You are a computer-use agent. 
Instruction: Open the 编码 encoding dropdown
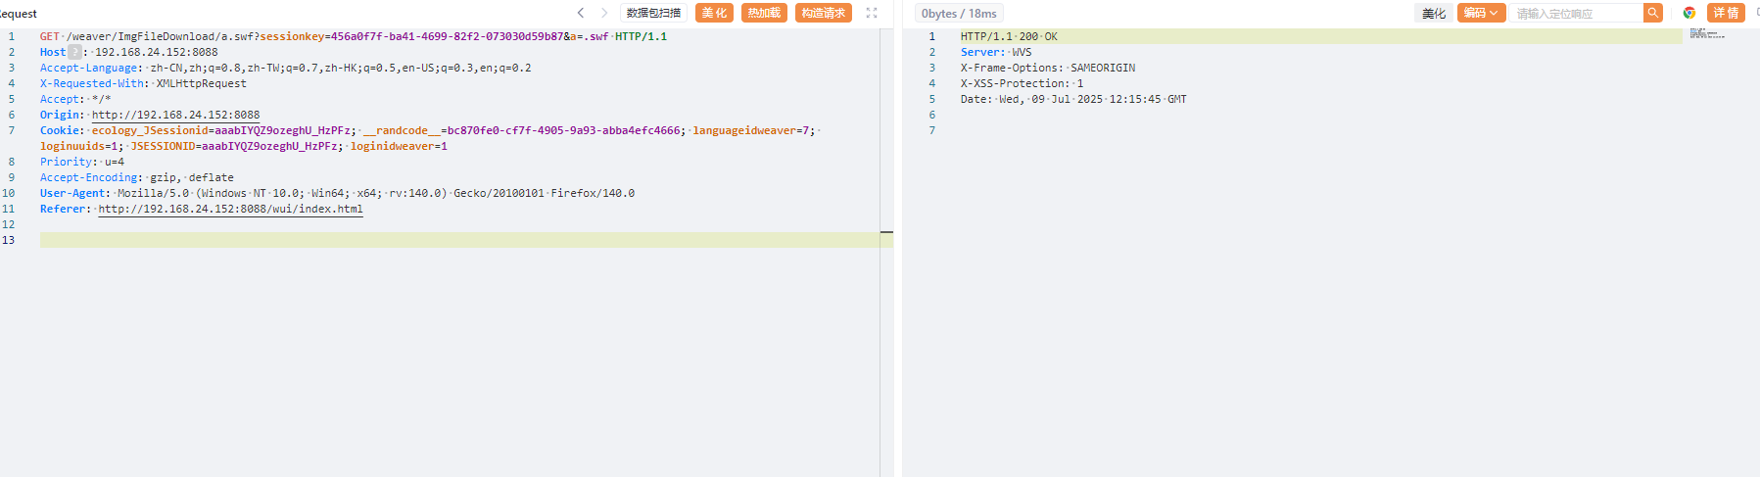1481,13
